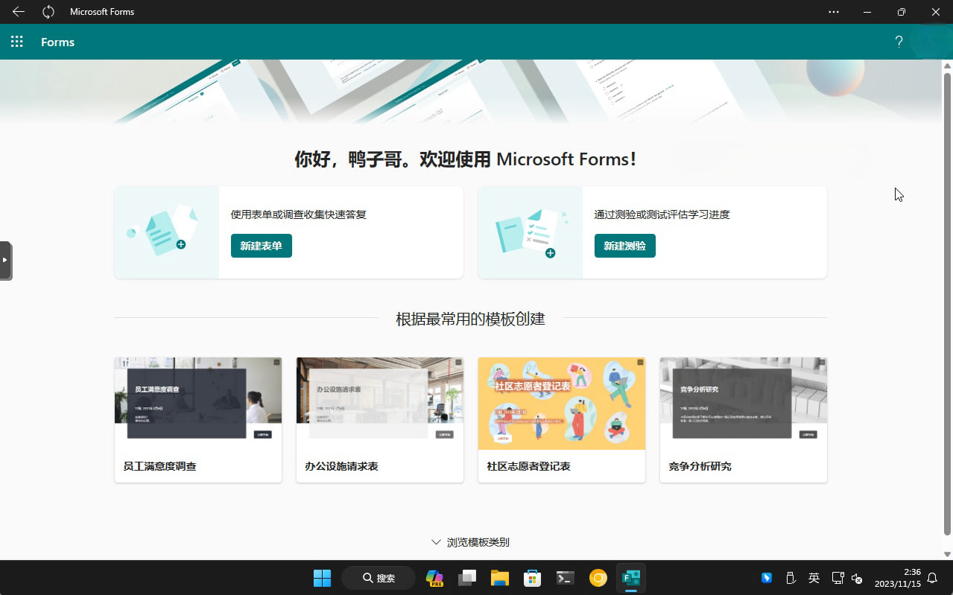Launch File Explorer from the taskbar
Screen dimensions: 953x595
coord(499,578)
